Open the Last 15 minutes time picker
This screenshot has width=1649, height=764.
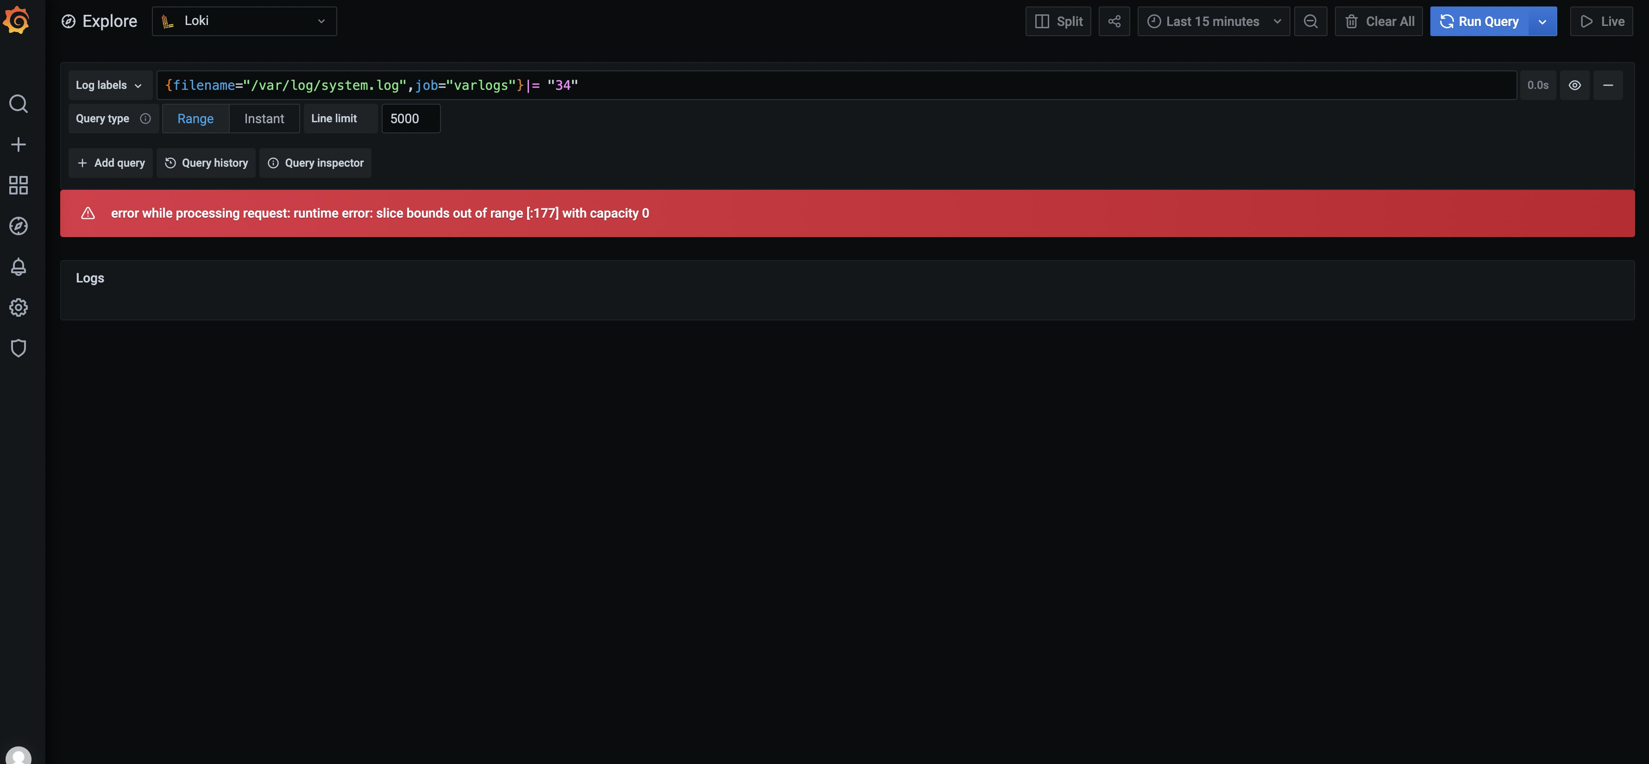pos(1212,21)
